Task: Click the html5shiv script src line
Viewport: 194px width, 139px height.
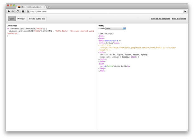Action: click(138, 48)
